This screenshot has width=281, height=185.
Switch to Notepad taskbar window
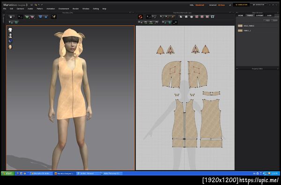tap(88, 174)
